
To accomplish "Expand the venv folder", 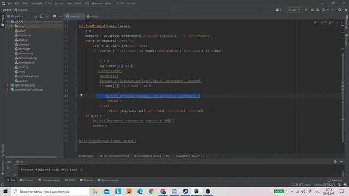I will click(12, 26).
